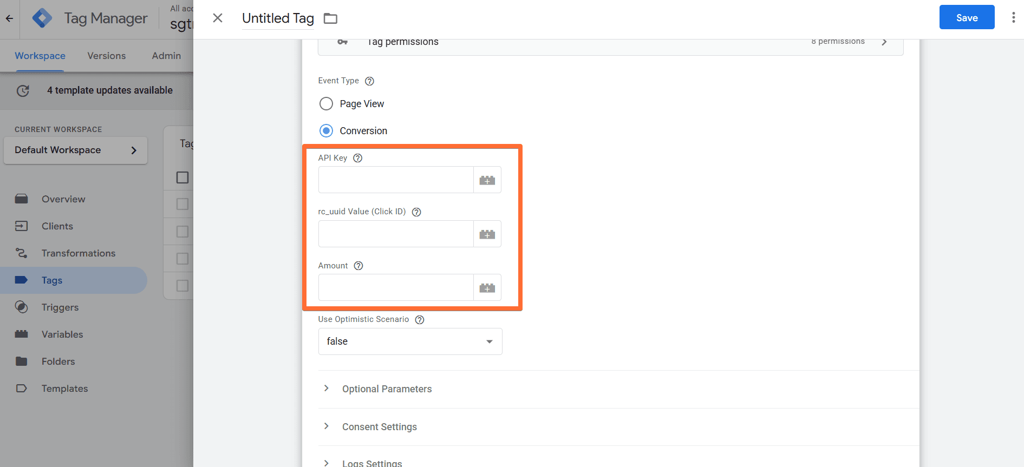Open the folder icon beside Untitled Tag

[x=330, y=18]
